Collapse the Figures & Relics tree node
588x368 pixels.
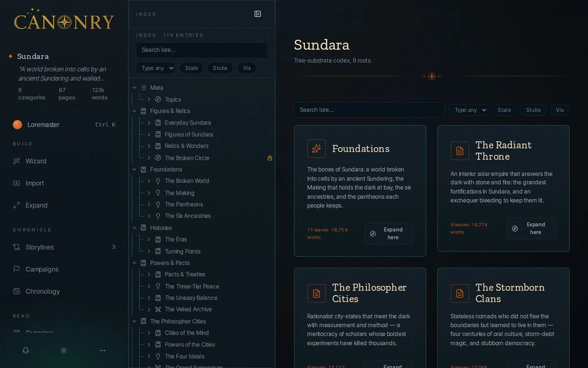pos(135,111)
